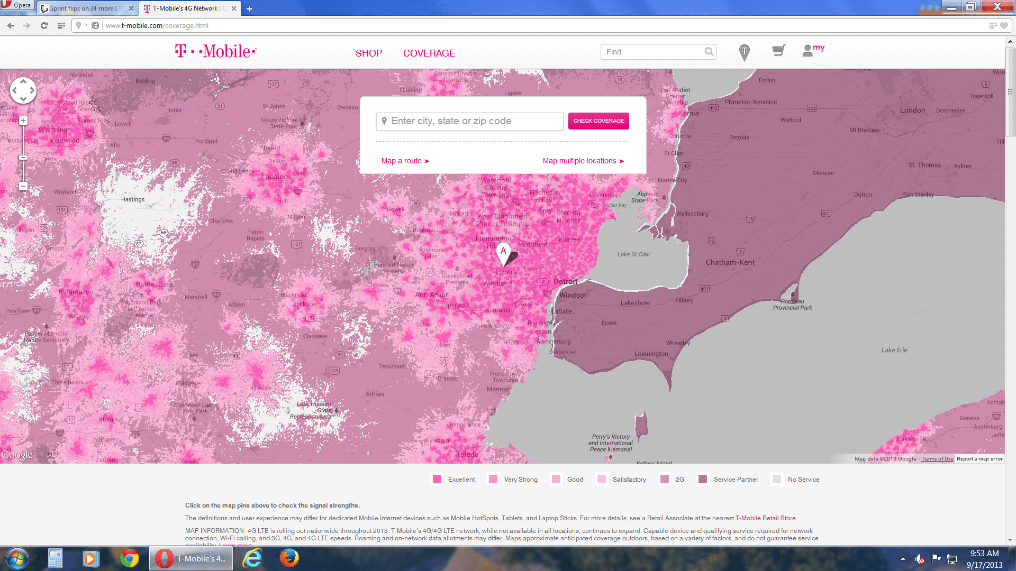1016x571 pixels.
Task: Expand Map multiple locations option
Action: pos(584,161)
